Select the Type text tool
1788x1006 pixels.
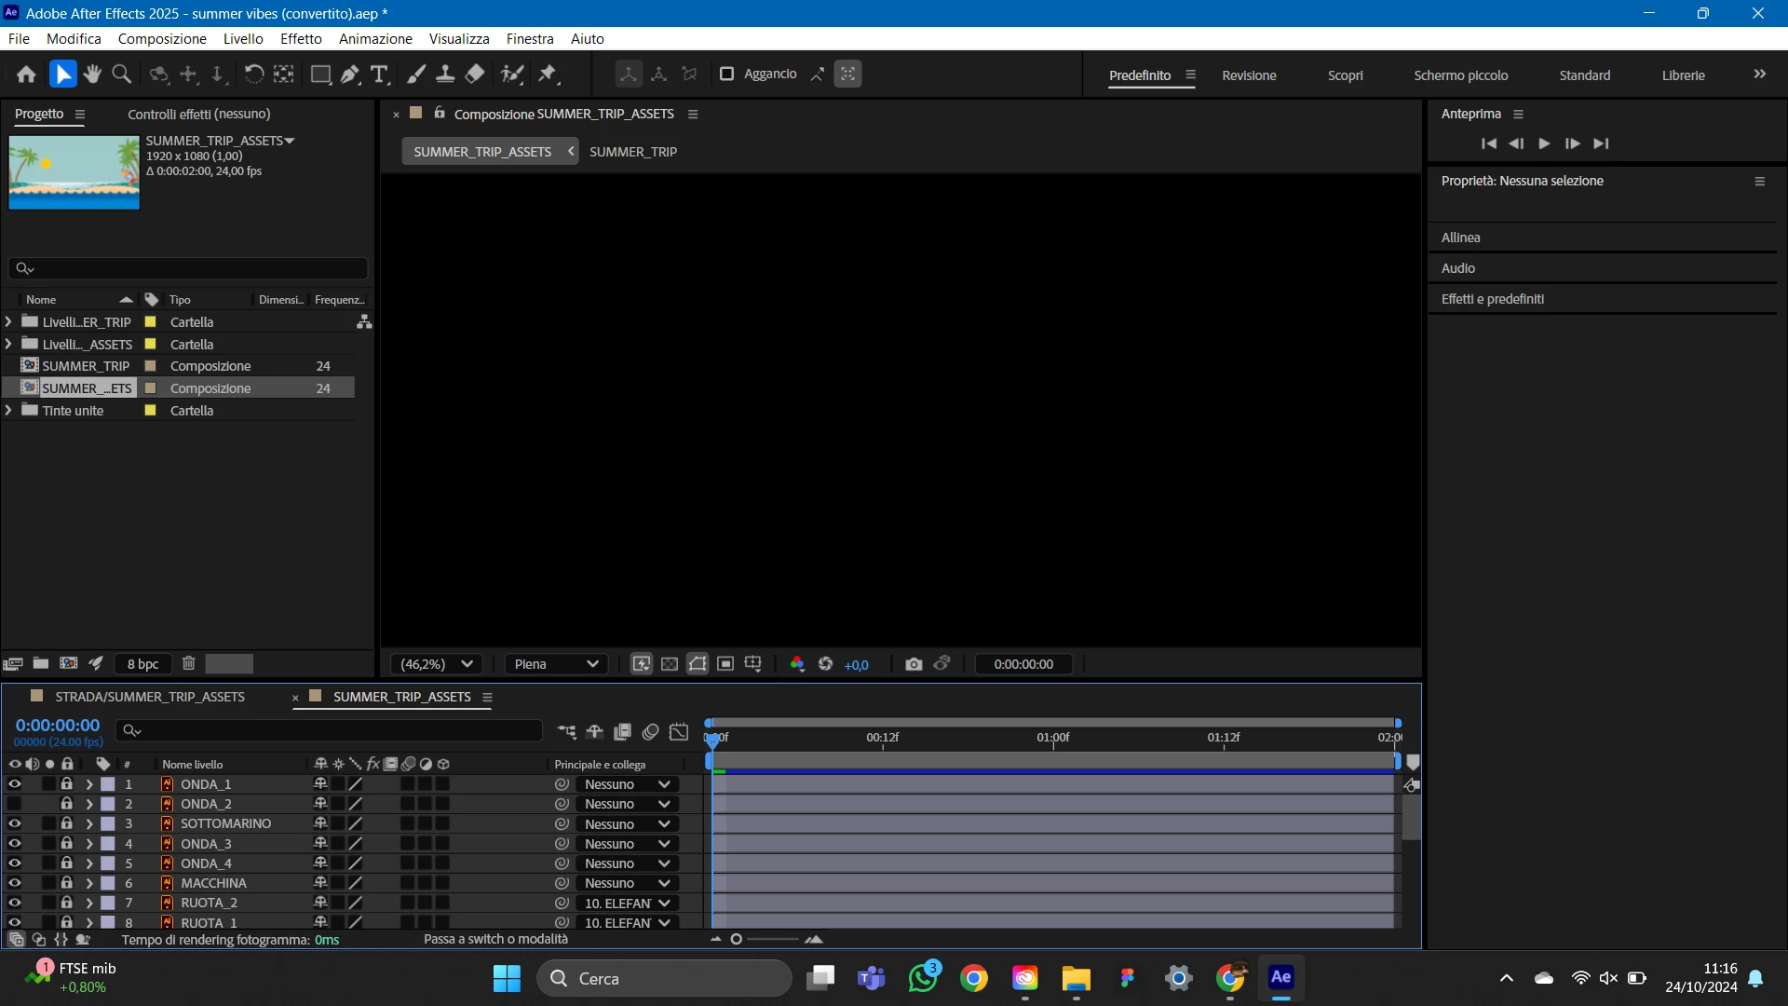tap(379, 75)
